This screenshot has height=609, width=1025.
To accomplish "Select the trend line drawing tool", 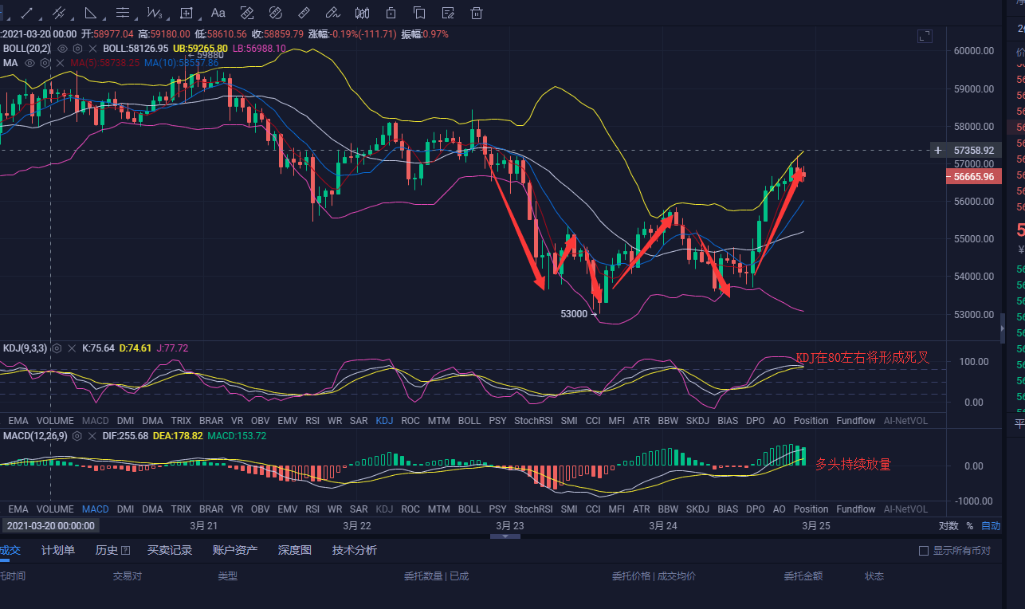I will 26,13.
